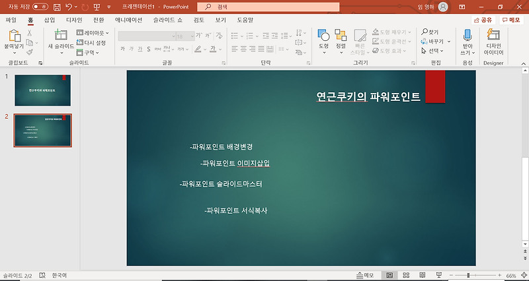Cut selection with the scissors icon

point(29,33)
